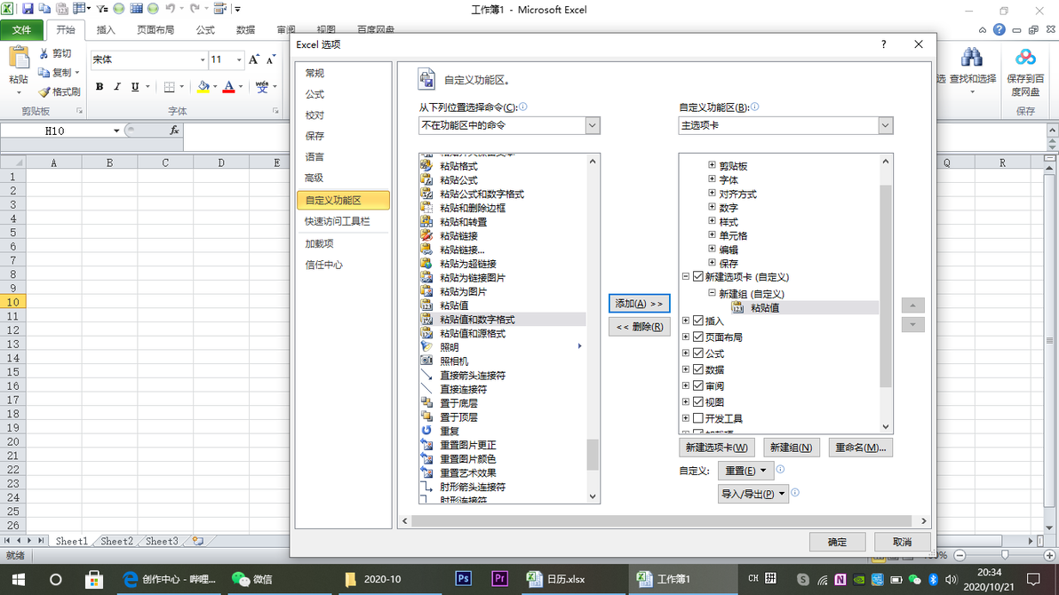
Task: Click the Name Box showing H10
Action: pos(55,131)
